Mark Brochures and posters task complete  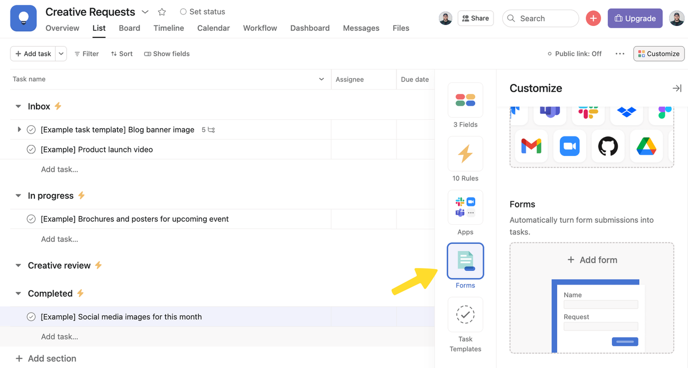(x=31, y=219)
